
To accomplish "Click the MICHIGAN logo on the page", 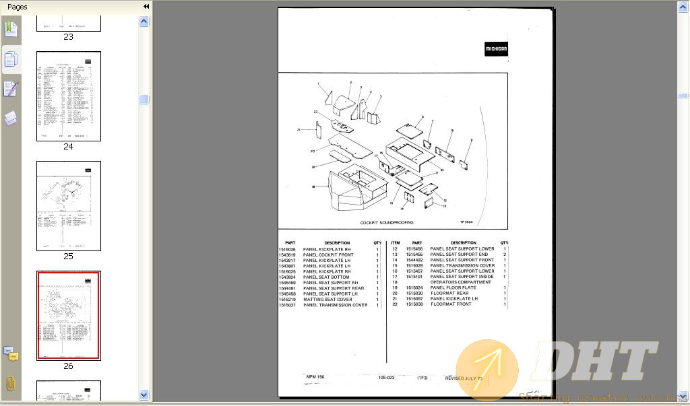I will click(x=496, y=49).
